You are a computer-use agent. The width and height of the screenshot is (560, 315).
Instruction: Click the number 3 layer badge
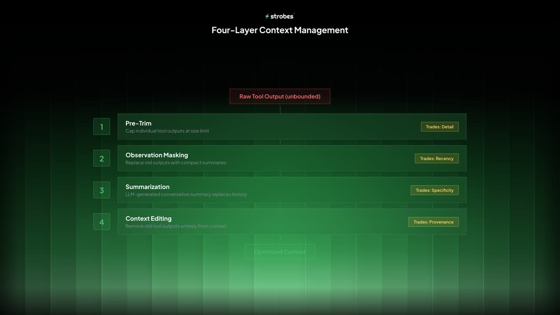[x=102, y=190]
